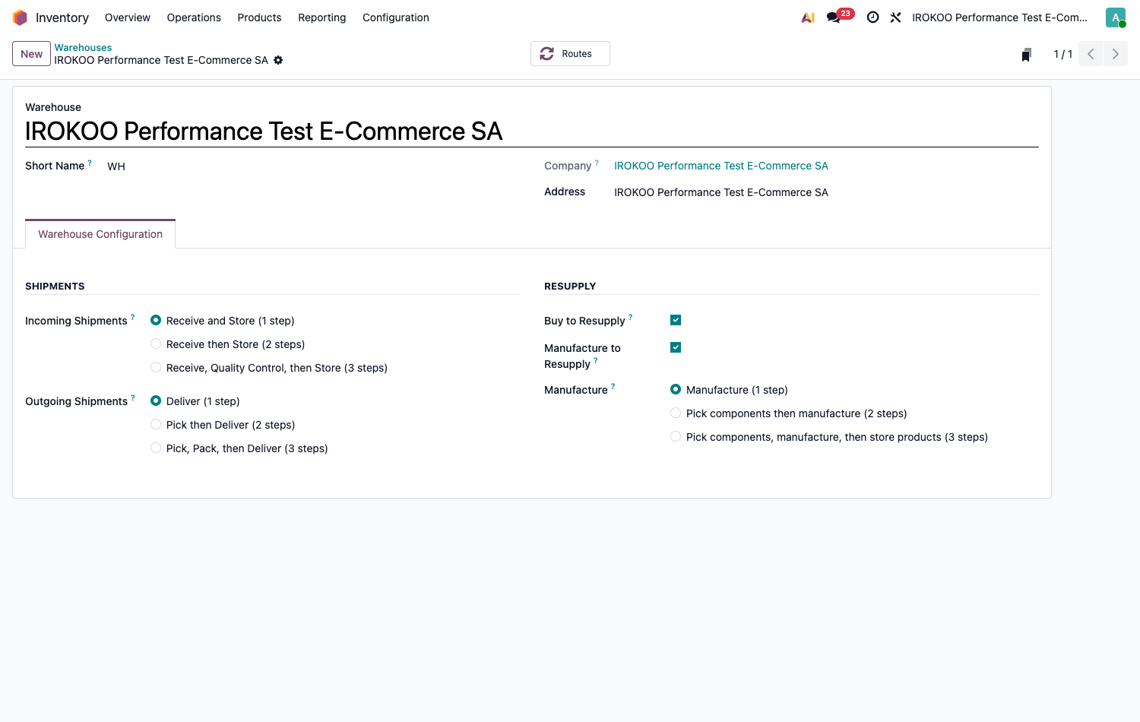Select Pick then Deliver (2 steps)
The image size is (1140, 722).
156,425
